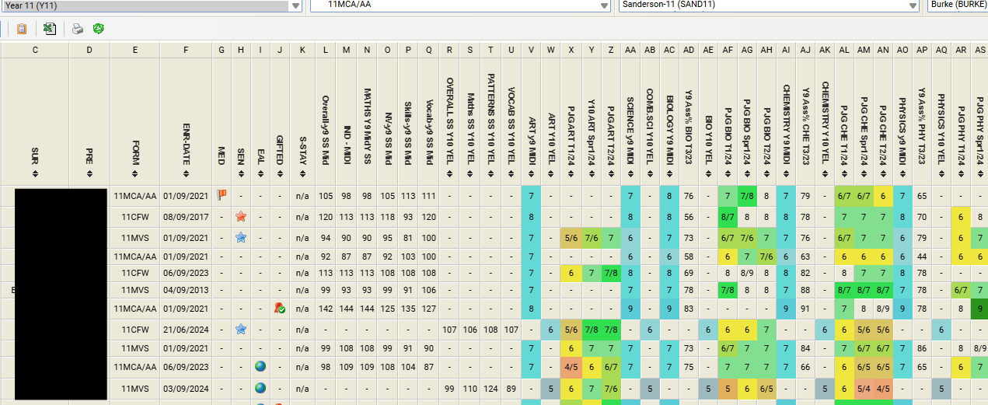The height and width of the screenshot is (405, 988).
Task: Select column letter C header
Action: click(x=35, y=50)
